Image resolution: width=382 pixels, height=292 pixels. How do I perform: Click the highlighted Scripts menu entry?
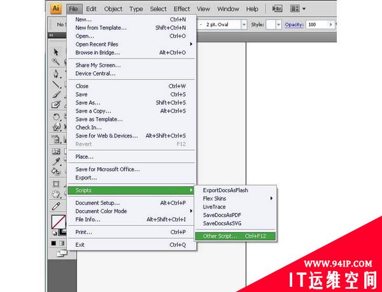tap(131, 190)
